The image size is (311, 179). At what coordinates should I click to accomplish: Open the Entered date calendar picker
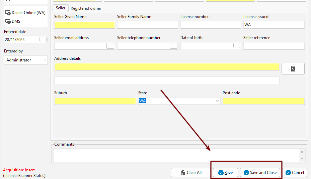43,39
